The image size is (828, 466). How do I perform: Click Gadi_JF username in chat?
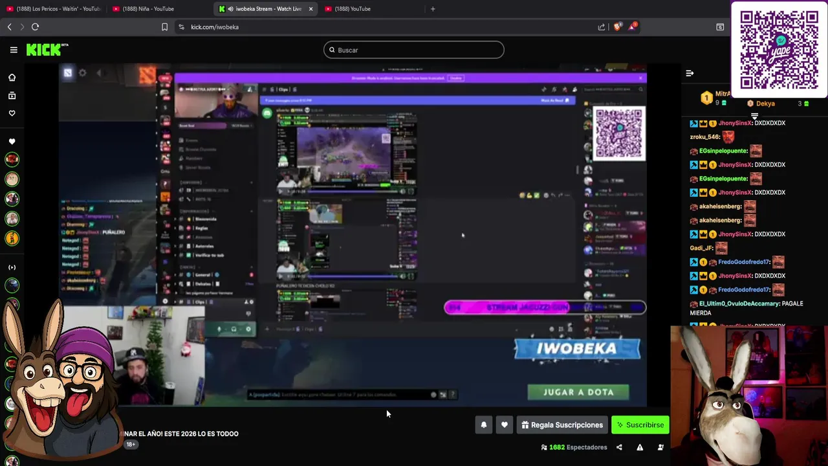701,248
